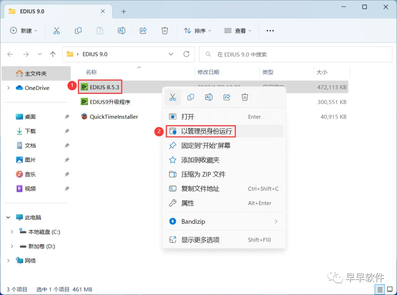Expand the 新加卷 (D:) node

(12, 246)
